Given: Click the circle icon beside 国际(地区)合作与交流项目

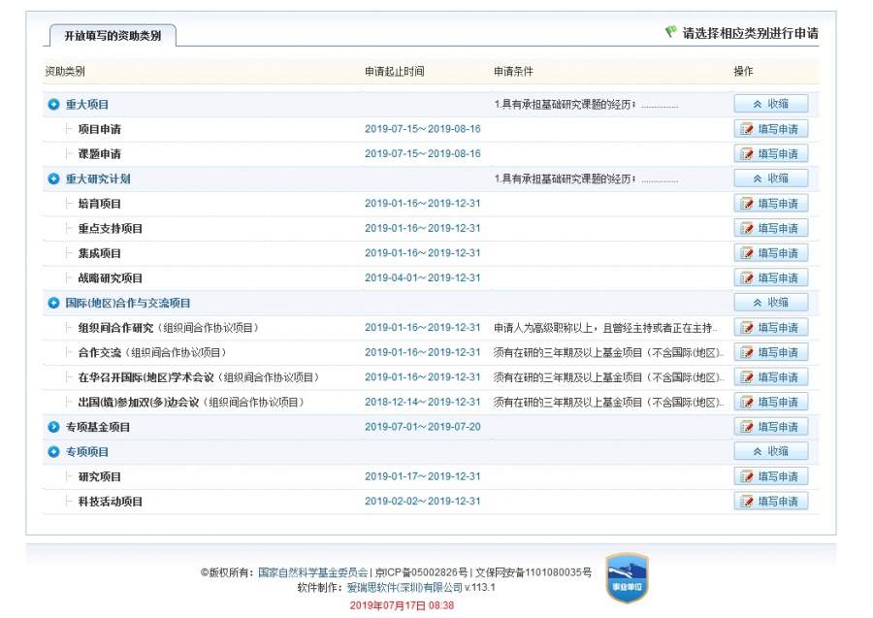Looking at the screenshot, I should [x=54, y=304].
